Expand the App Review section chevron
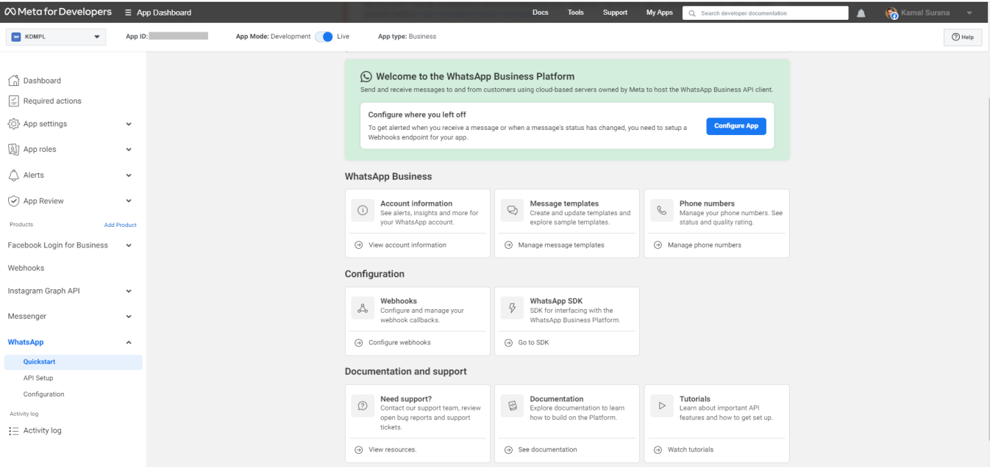This screenshot has height=467, width=990. click(129, 200)
